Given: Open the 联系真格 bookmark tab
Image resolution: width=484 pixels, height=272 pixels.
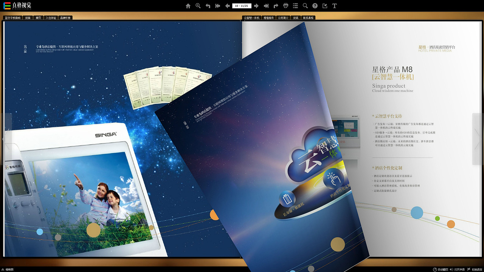Looking at the screenshot, I should (x=308, y=18).
